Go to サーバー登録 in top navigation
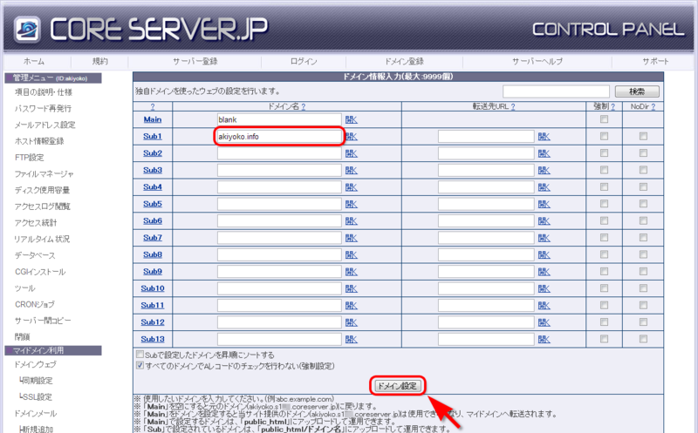The image size is (698, 433). 195,61
